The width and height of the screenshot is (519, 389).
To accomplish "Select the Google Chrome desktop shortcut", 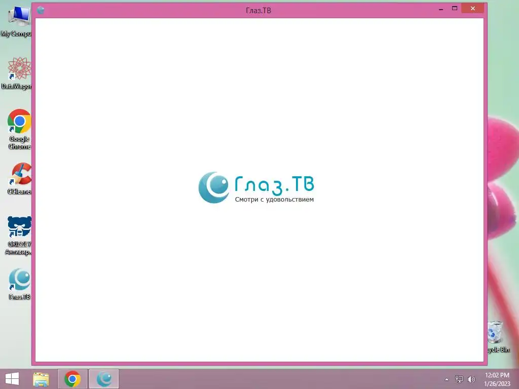I will pyautogui.click(x=19, y=129).
